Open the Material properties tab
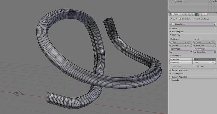 tap(200, 14)
